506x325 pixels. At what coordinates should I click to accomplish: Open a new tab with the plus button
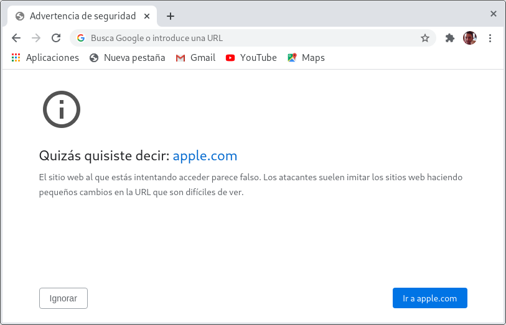(x=171, y=16)
